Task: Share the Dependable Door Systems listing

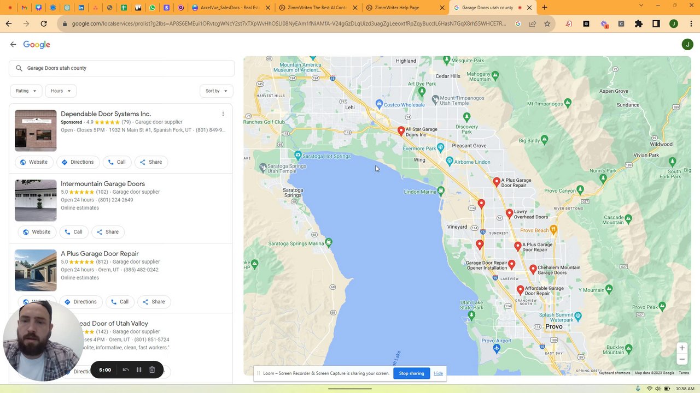Action: (151, 162)
